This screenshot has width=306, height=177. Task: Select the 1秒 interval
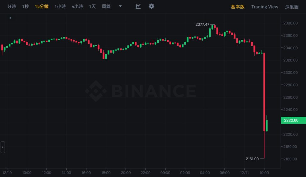(25, 6)
